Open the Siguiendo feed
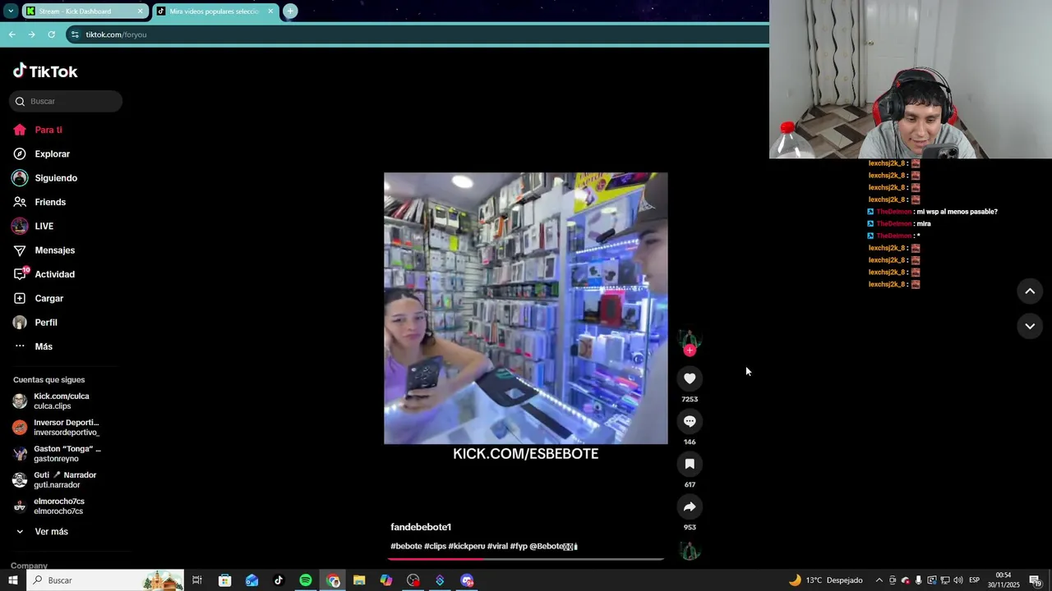Image resolution: width=1052 pixels, height=591 pixels. tap(45, 178)
